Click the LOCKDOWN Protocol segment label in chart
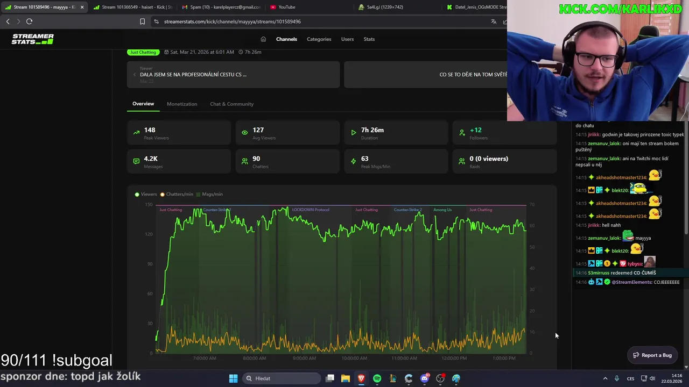Screen dimensions: 689x387 [x=311, y=210]
